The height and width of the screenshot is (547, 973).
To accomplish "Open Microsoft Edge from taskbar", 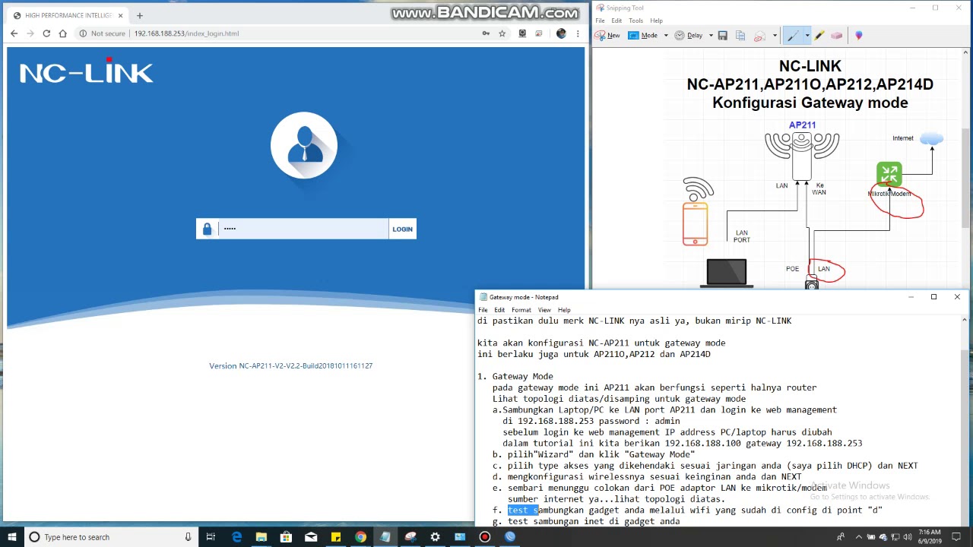I will coord(236,537).
